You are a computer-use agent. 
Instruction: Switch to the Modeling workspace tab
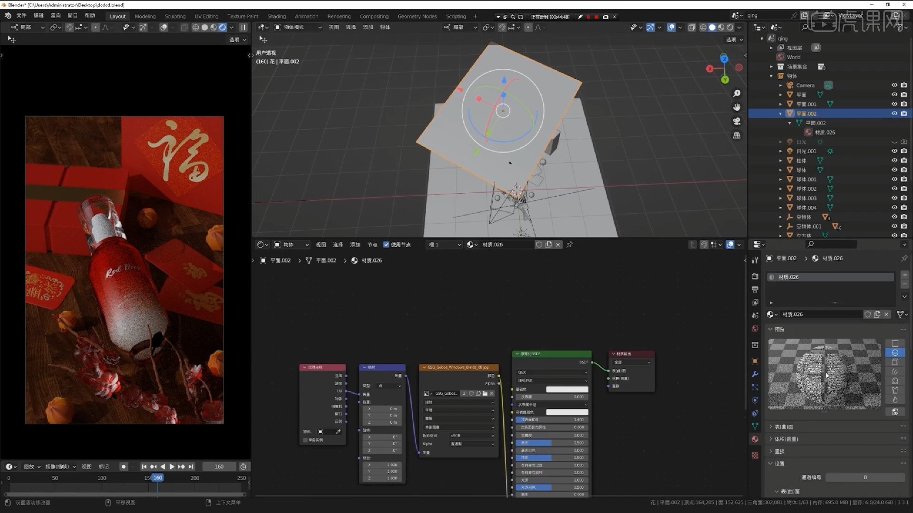coord(145,16)
